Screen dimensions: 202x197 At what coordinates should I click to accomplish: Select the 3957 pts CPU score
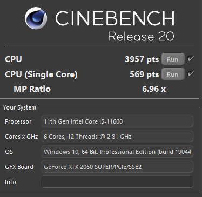point(142,59)
